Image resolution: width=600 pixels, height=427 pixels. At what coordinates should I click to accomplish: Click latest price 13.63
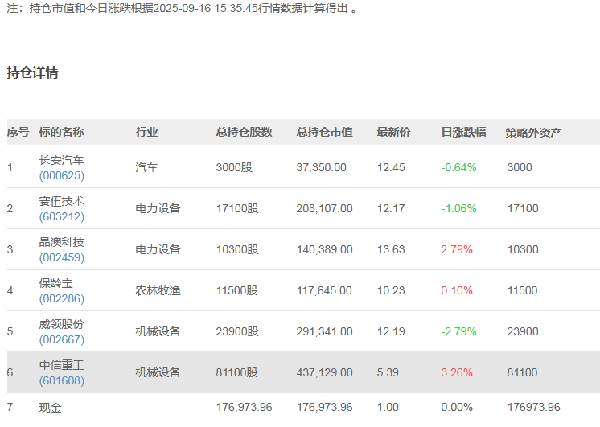pyautogui.click(x=391, y=249)
